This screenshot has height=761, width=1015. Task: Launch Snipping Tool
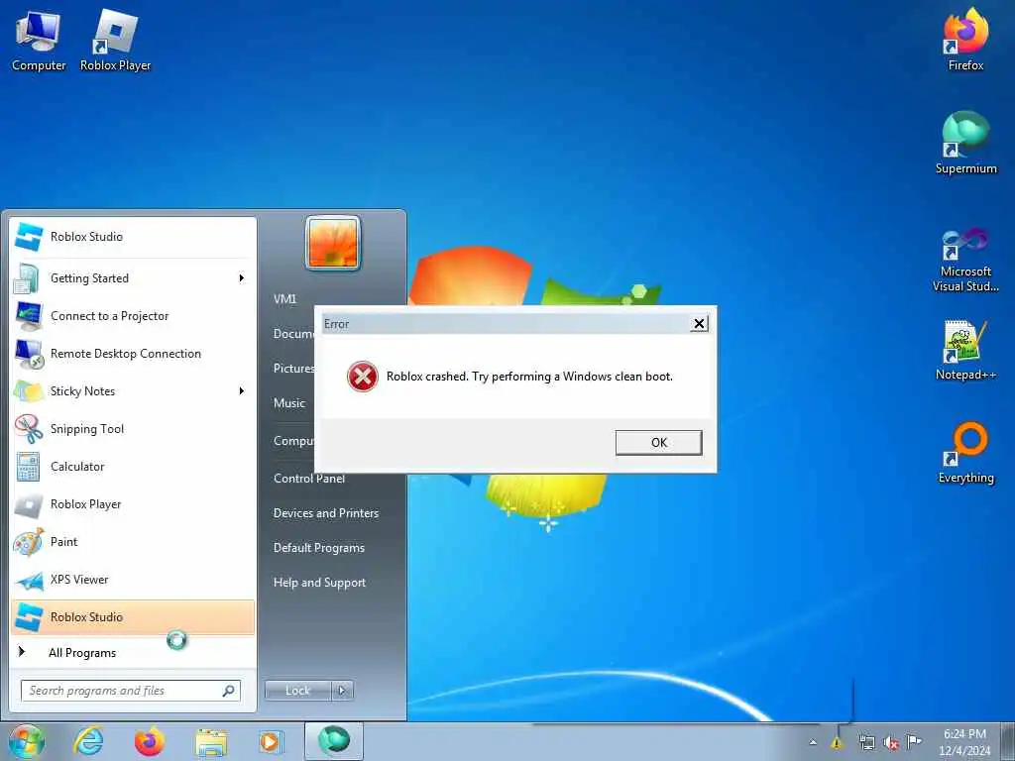134,428
